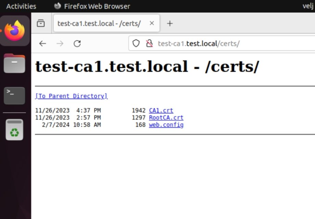This screenshot has height=219, width=315.
Task: Open the Activities overview
Action: (x=21, y=6)
